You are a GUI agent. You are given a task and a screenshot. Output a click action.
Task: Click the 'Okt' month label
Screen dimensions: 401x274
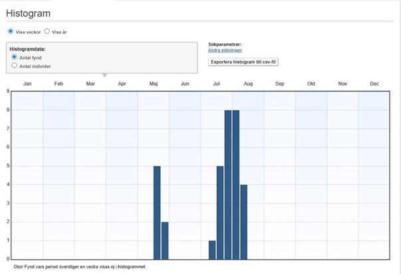(x=311, y=84)
